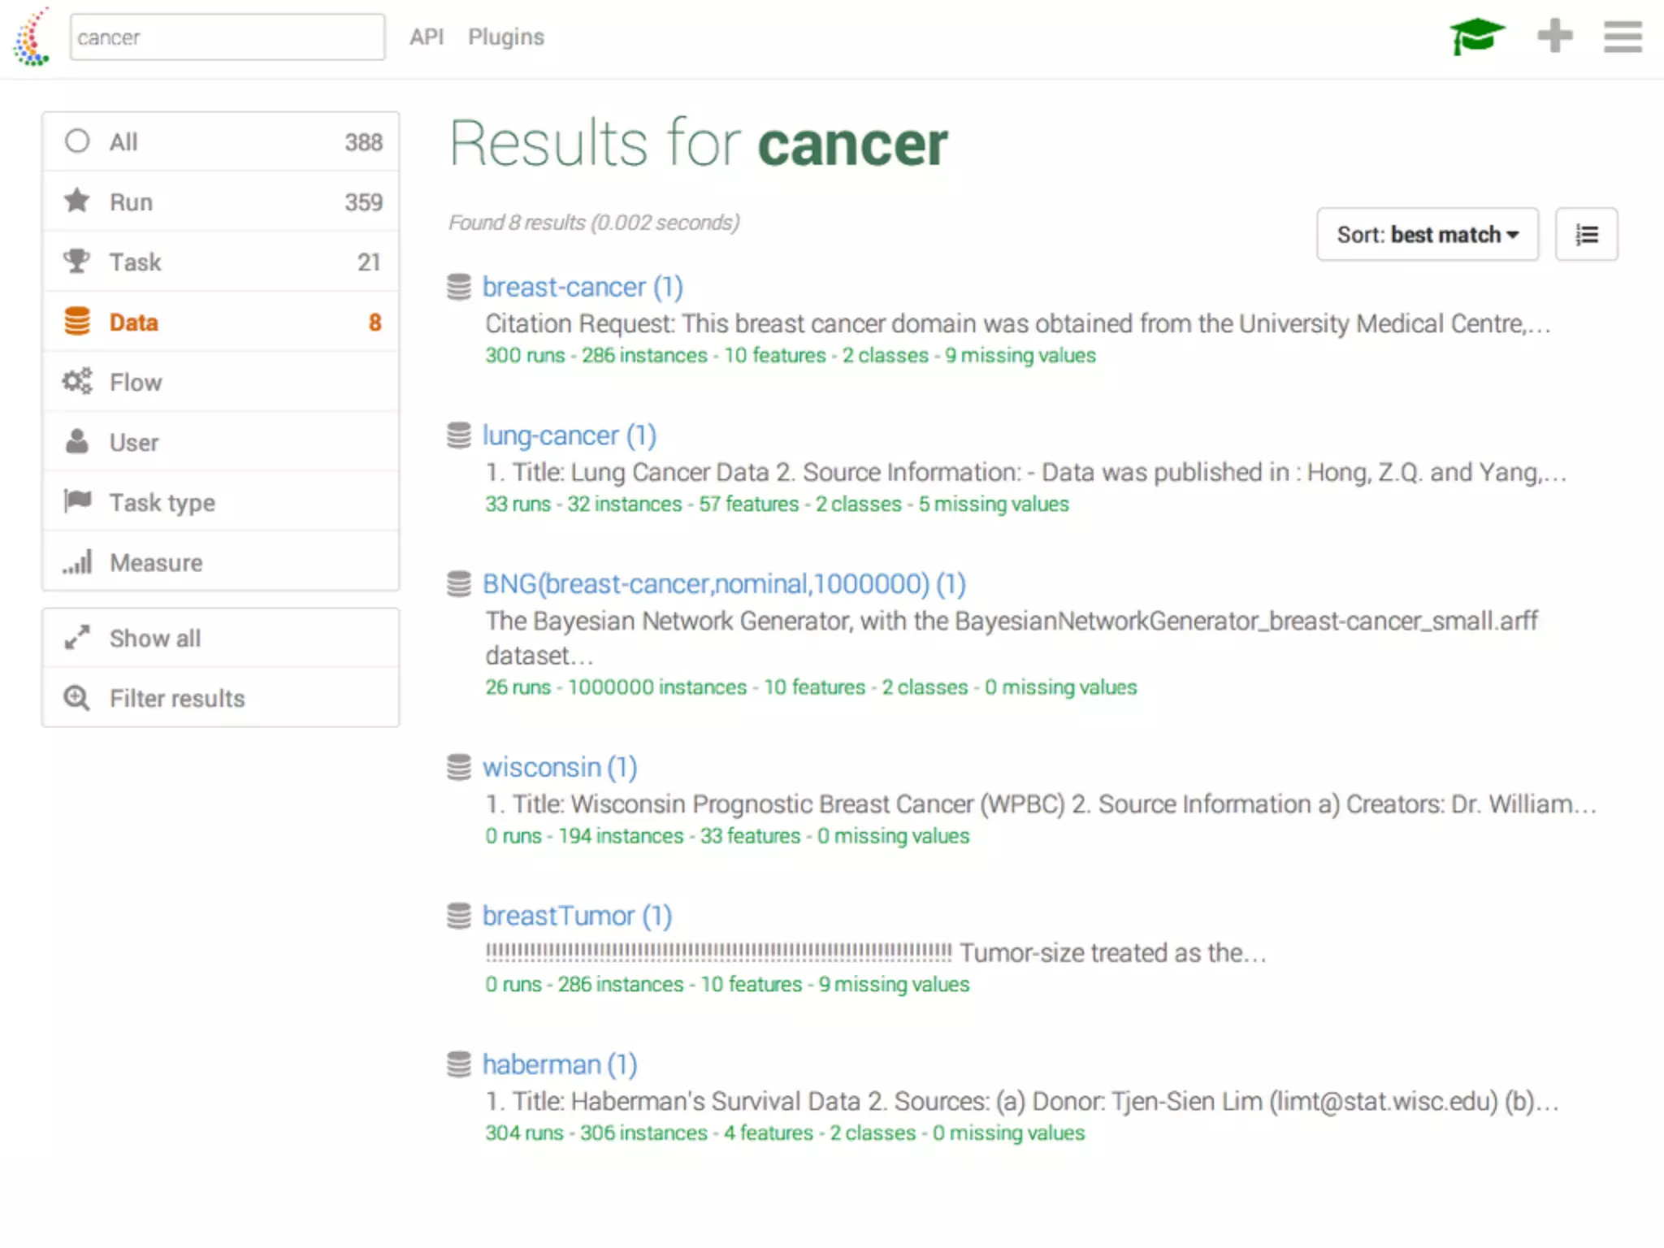1664x1248 pixels.
Task: Open the Plugins menu item
Action: click(505, 37)
